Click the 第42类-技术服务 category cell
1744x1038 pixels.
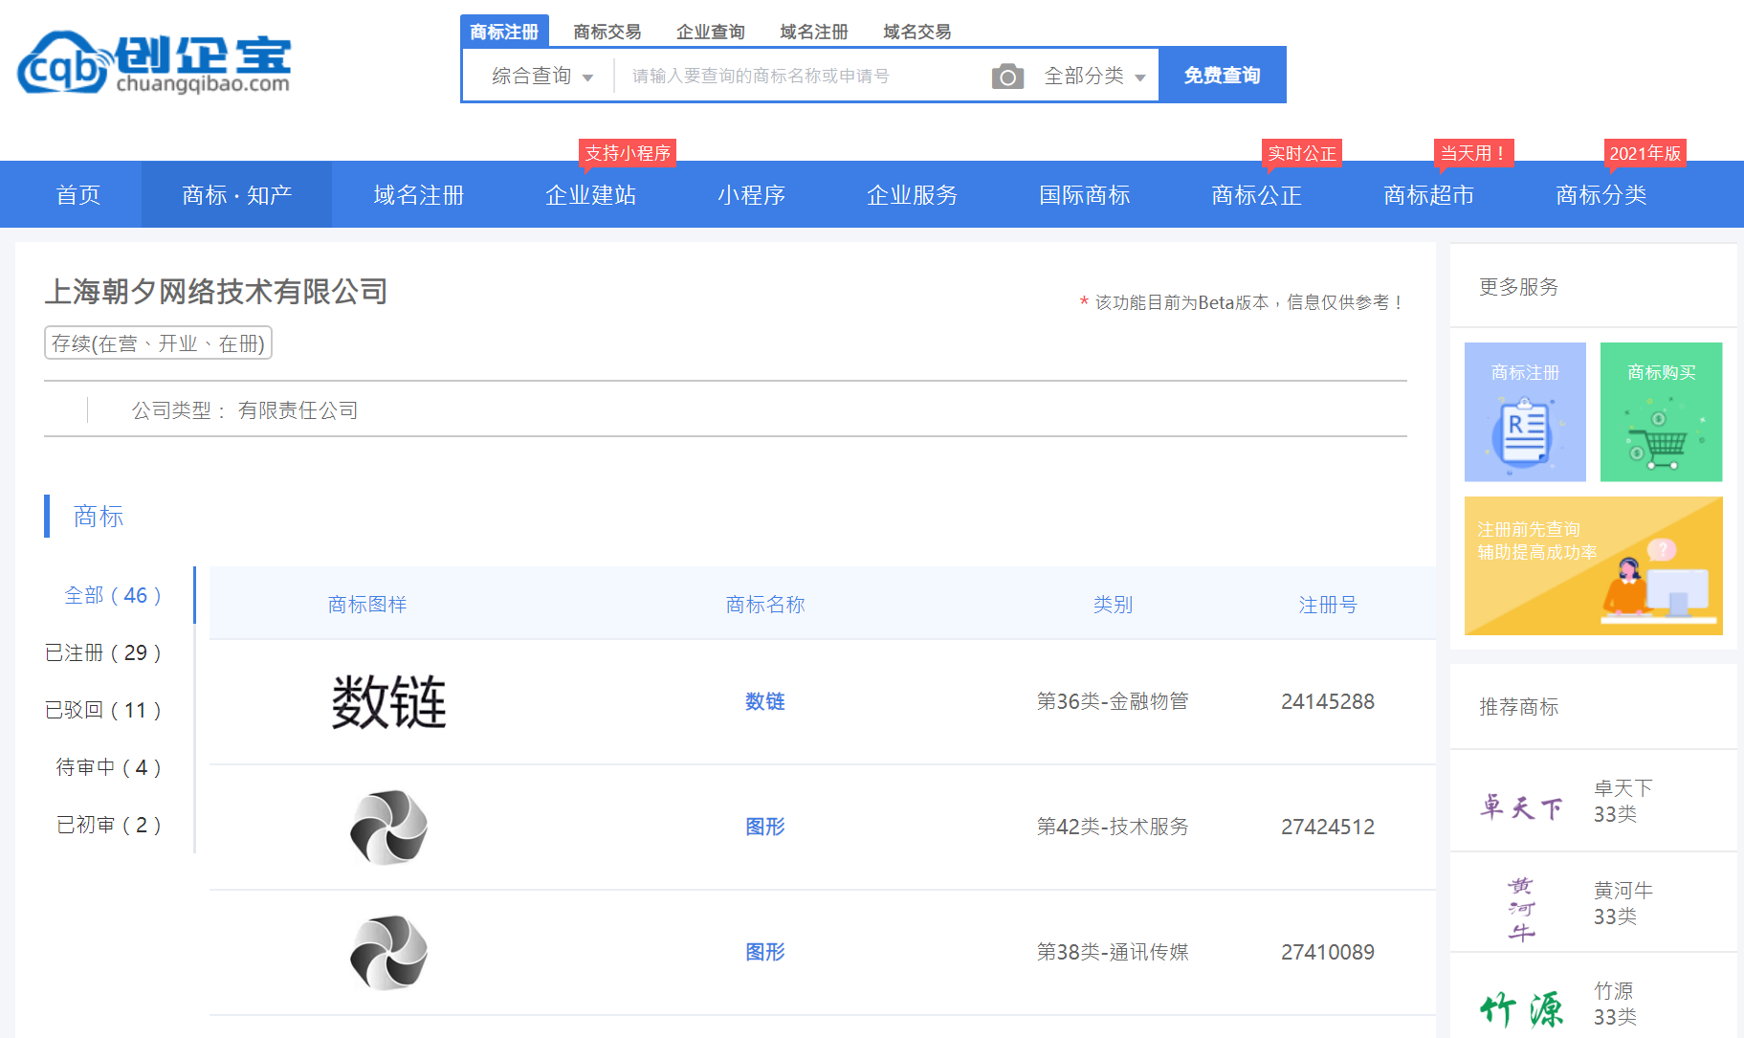click(1113, 827)
